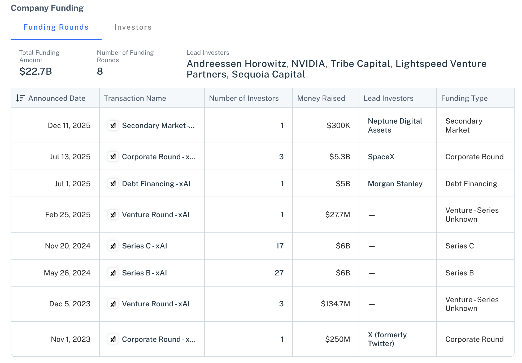
Task: Click the Number of Investors column header
Action: click(243, 98)
